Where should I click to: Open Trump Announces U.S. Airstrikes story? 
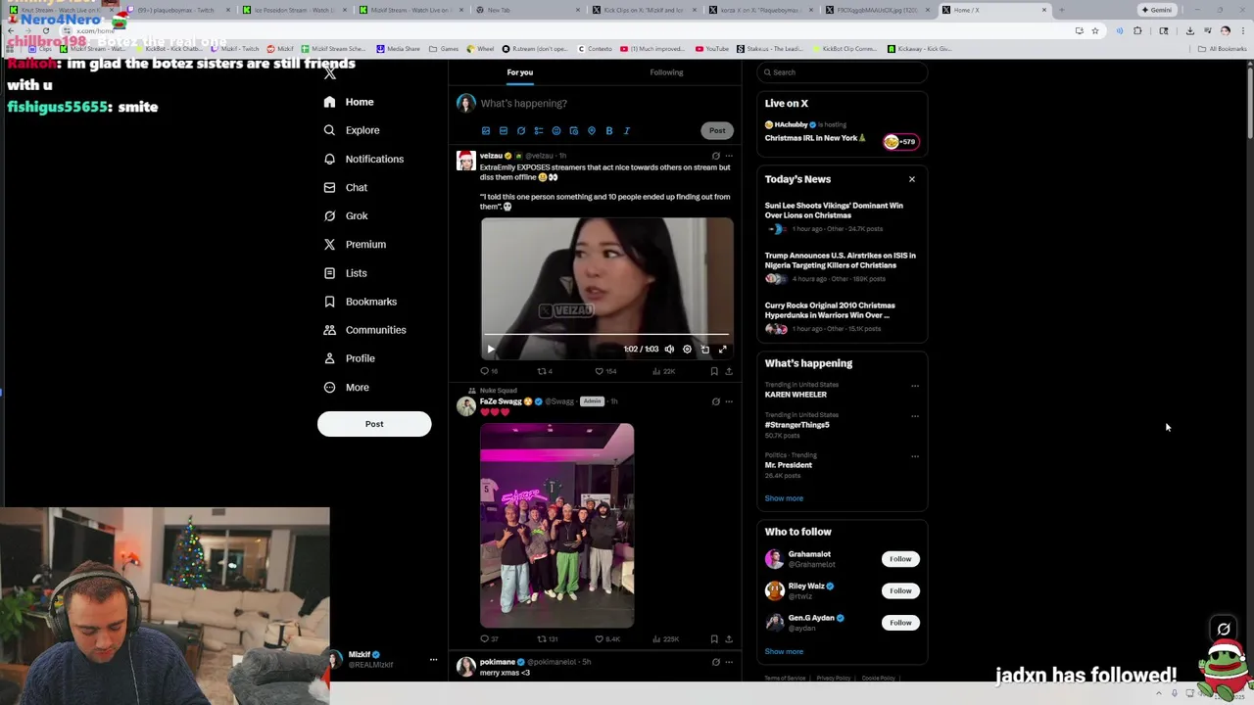coord(842,266)
